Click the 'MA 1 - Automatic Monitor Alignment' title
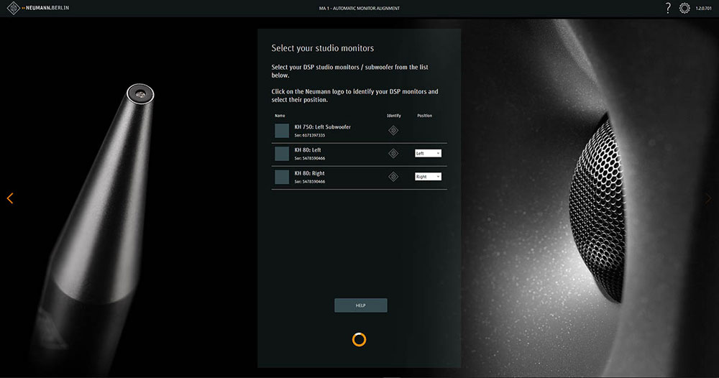Screen dimensions: 719x378 (x=359, y=8)
